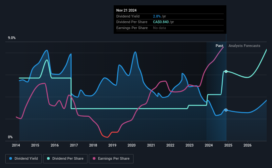Toggle the Earnings Per Share legend series

click(111, 159)
